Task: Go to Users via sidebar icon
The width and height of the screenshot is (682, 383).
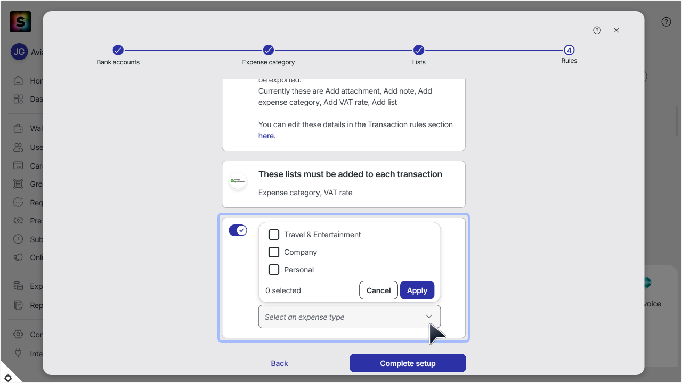Action: 19,147
